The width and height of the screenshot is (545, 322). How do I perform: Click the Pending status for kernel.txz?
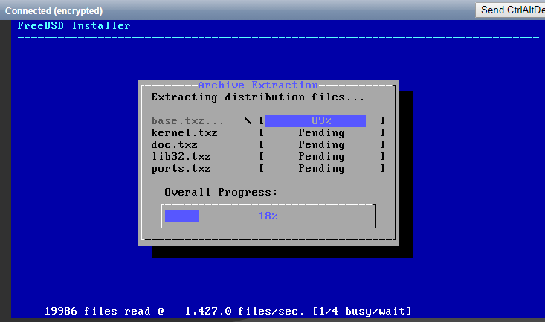[321, 133]
